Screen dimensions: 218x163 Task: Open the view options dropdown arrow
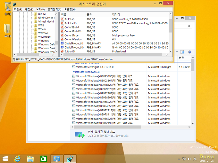tap(177, 52)
